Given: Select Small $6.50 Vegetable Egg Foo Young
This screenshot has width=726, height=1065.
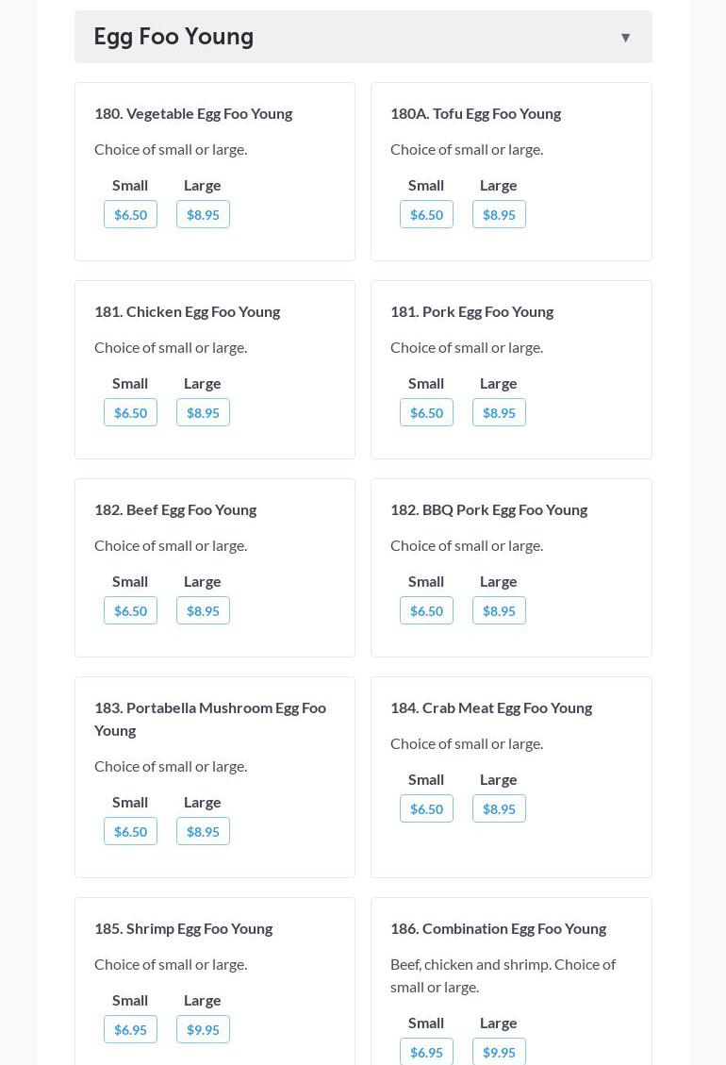Looking at the screenshot, I should click(130, 214).
